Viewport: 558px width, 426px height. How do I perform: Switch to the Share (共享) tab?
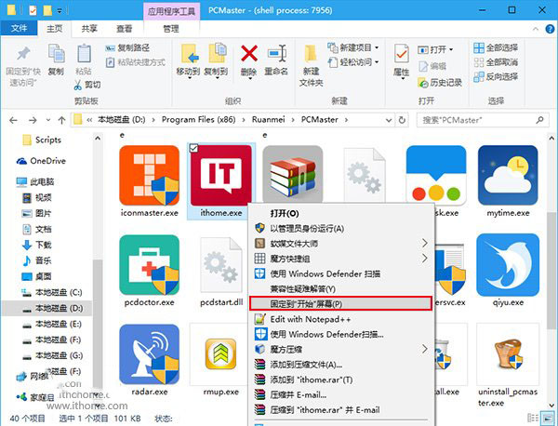pyautogui.click(x=89, y=29)
